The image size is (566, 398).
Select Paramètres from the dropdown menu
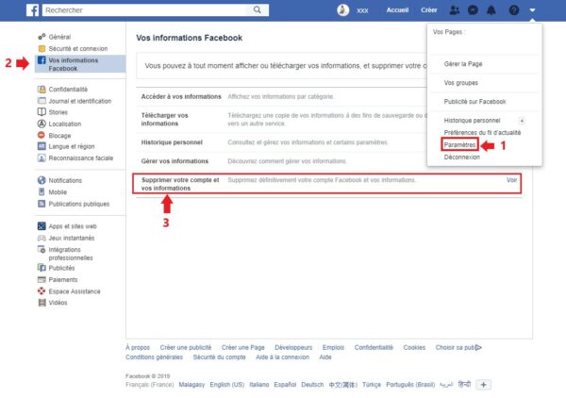pos(459,144)
